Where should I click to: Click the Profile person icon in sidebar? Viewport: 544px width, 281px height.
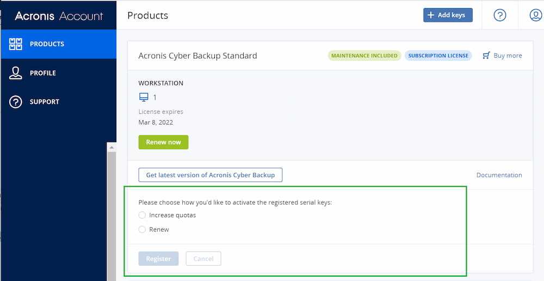[16, 73]
